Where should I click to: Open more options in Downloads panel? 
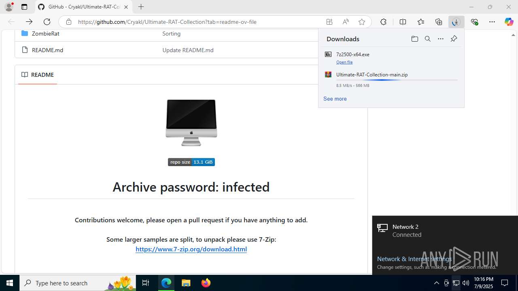(441, 39)
